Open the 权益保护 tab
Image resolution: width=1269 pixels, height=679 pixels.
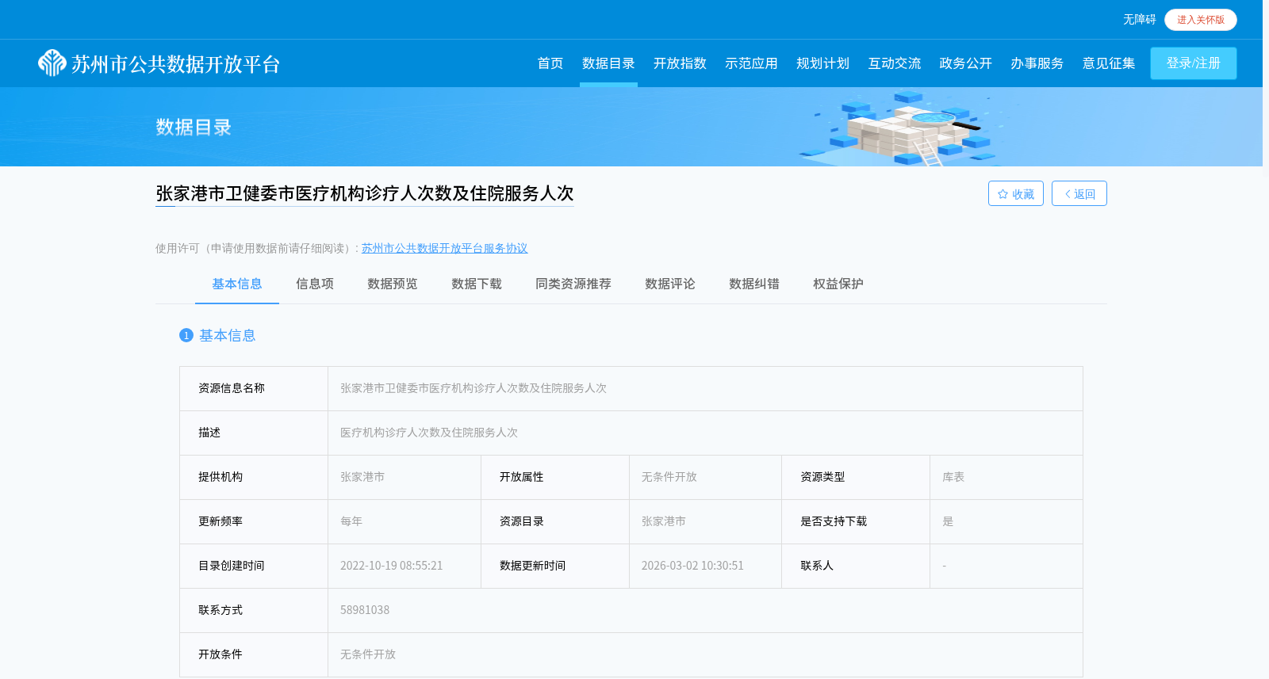[838, 284]
